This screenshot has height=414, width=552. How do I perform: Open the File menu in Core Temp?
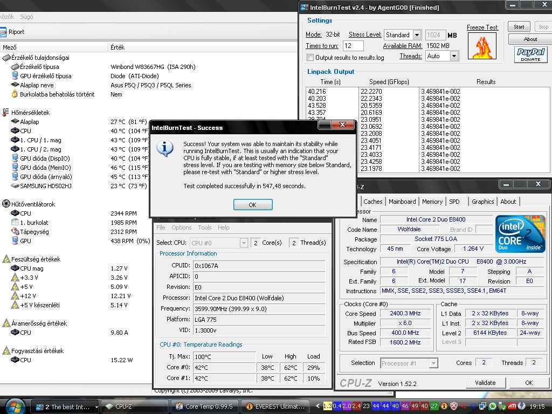(x=161, y=227)
